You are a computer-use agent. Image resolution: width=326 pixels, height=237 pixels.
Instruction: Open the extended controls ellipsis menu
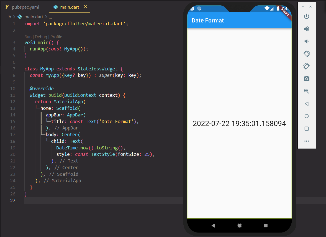(307, 141)
